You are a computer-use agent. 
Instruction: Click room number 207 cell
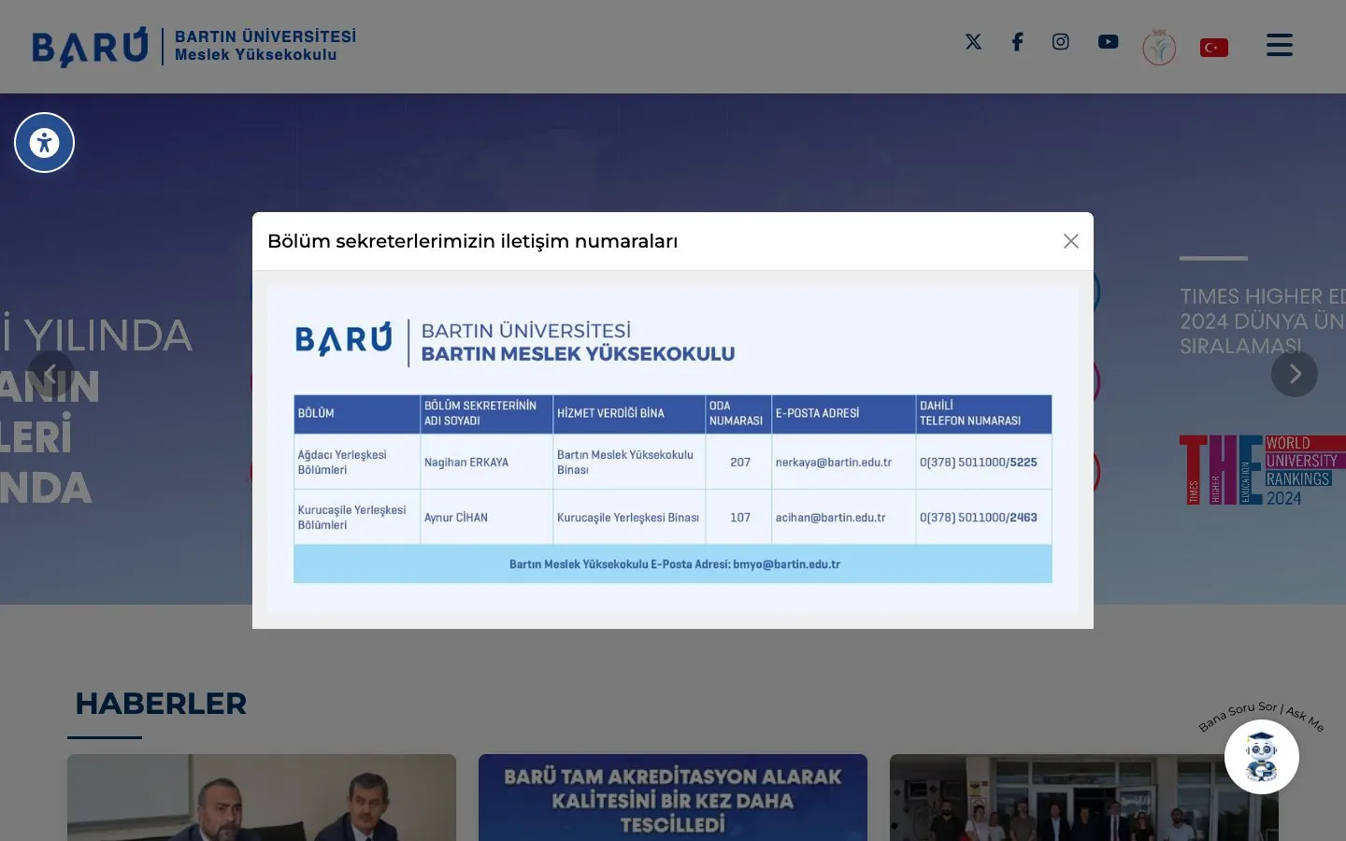pyautogui.click(x=739, y=462)
